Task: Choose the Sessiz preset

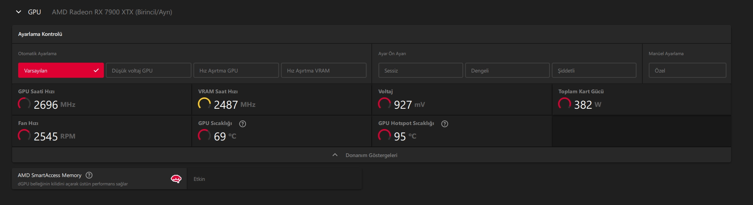Action: (x=421, y=70)
